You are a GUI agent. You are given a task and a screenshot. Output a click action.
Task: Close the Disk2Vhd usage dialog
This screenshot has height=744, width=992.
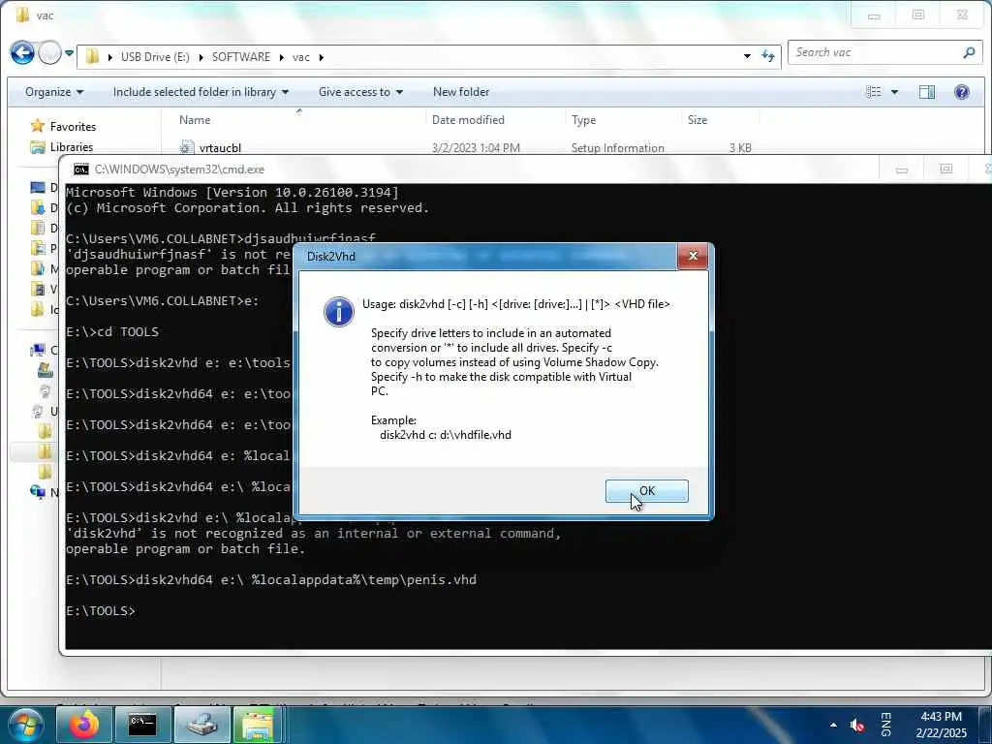pos(693,256)
